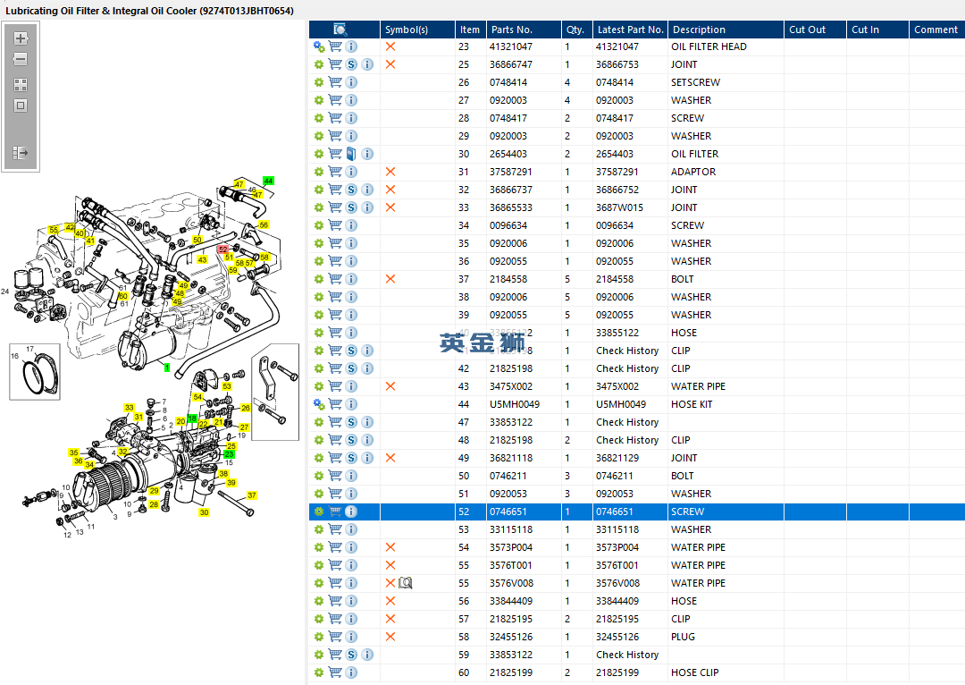Sort table by Parts No. column header
Viewport: 965px width, 685px height.
coord(511,30)
